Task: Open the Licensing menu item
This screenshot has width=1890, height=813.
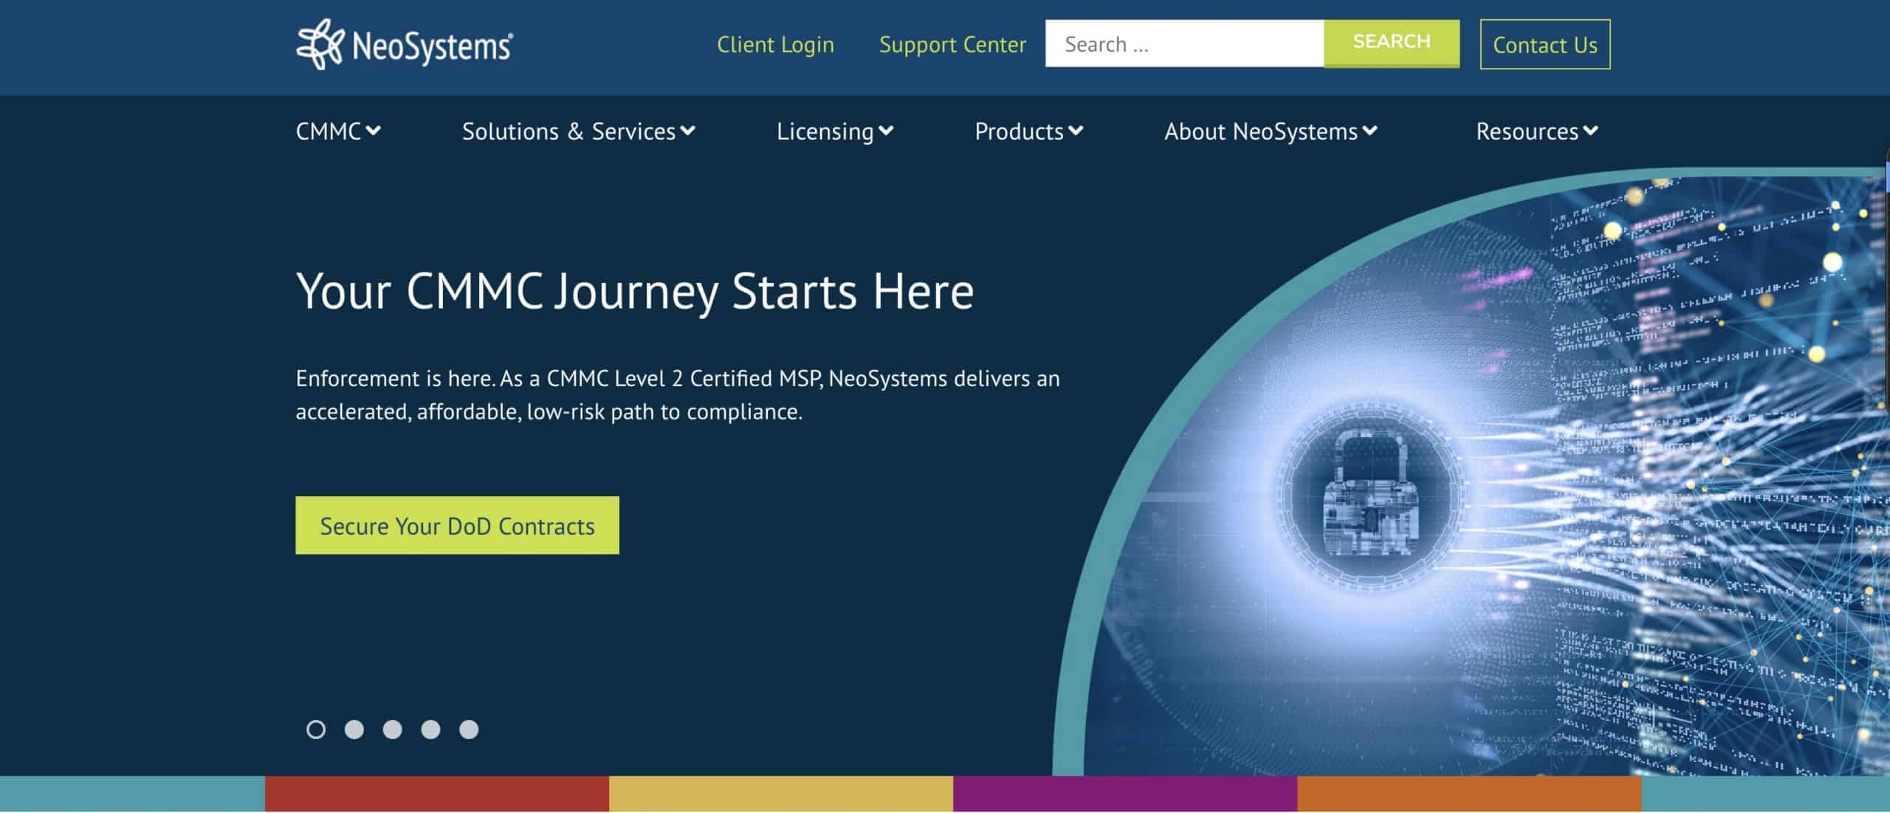Action: [x=825, y=131]
